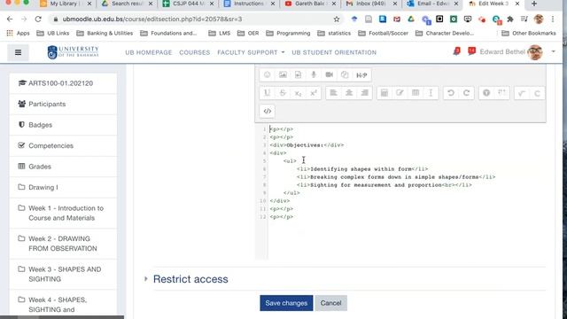
Task: Open user menu dropdown arrow
Action: point(553,51)
